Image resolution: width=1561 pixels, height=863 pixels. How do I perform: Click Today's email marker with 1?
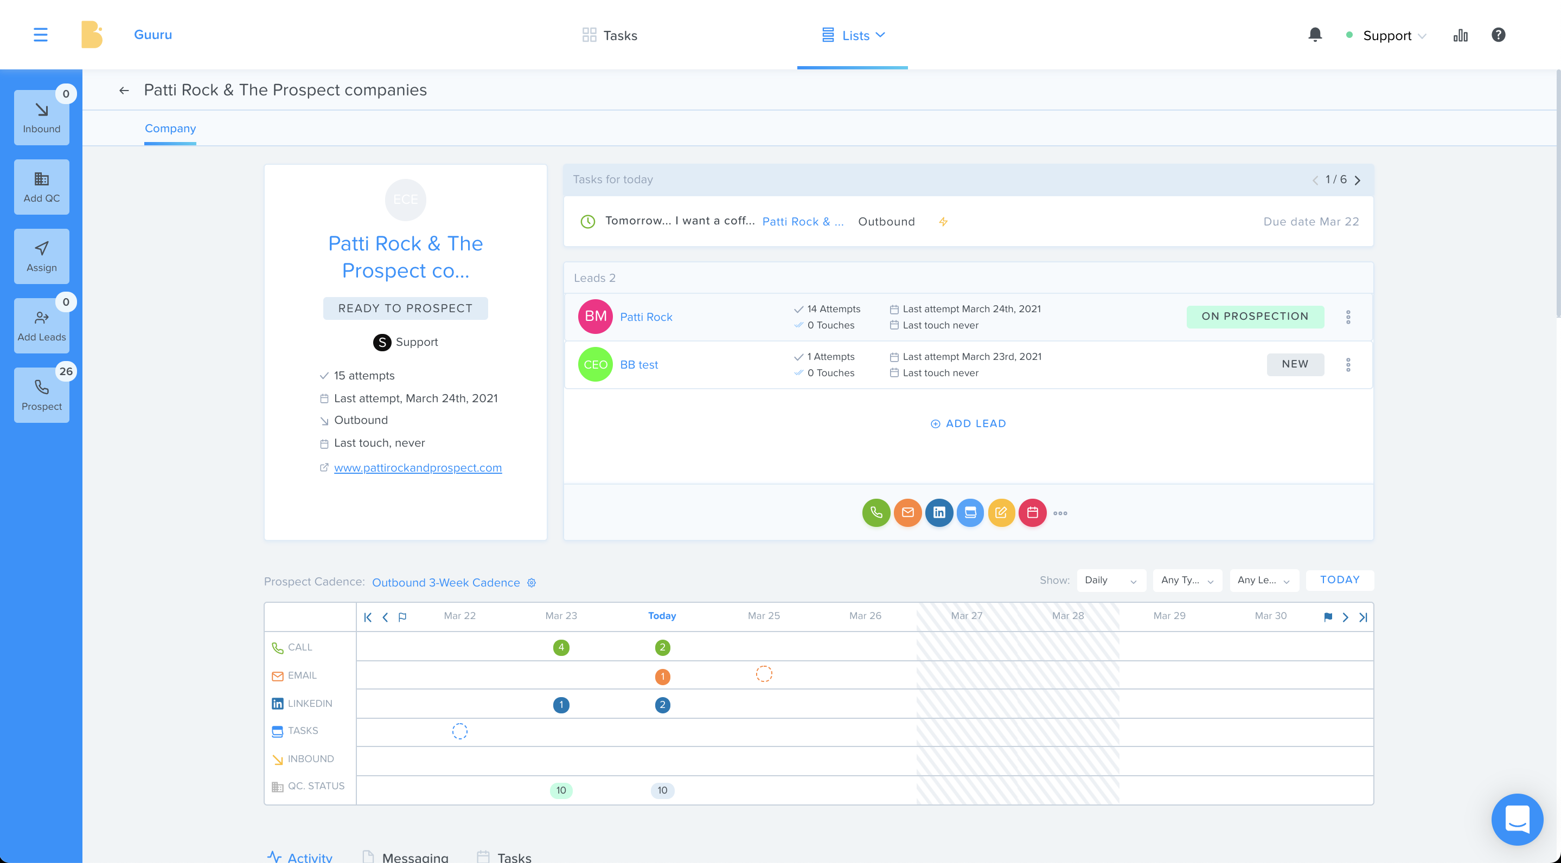[662, 677]
